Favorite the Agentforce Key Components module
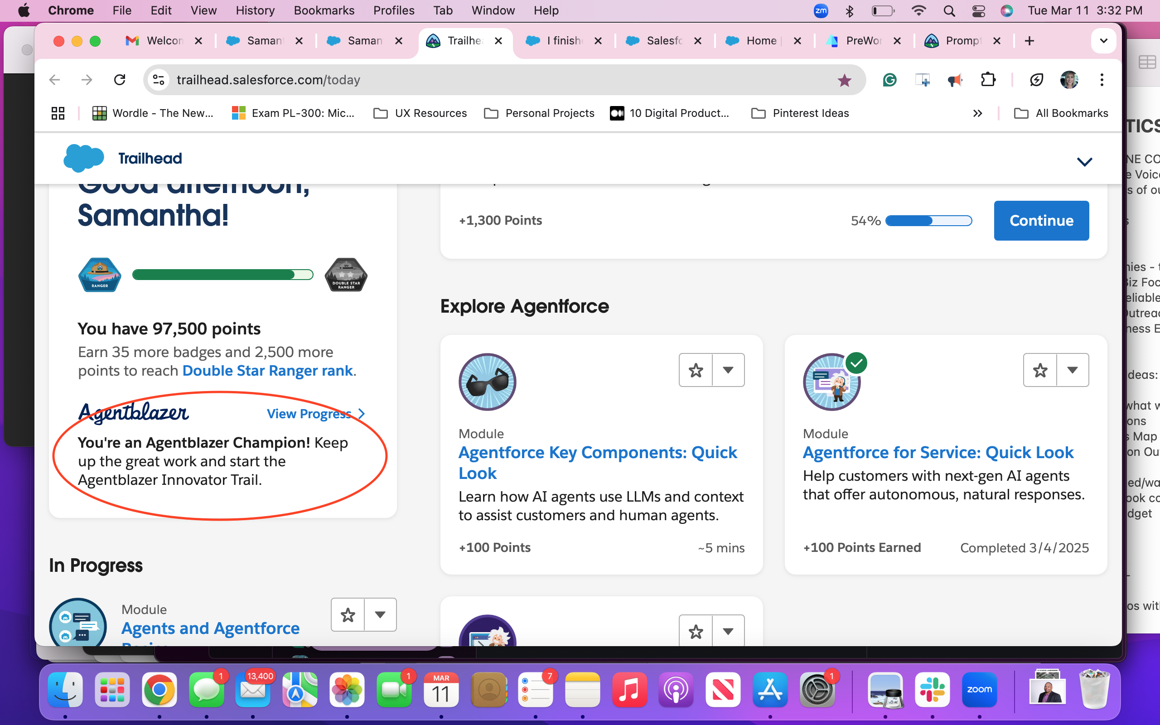1160x725 pixels. (x=696, y=370)
